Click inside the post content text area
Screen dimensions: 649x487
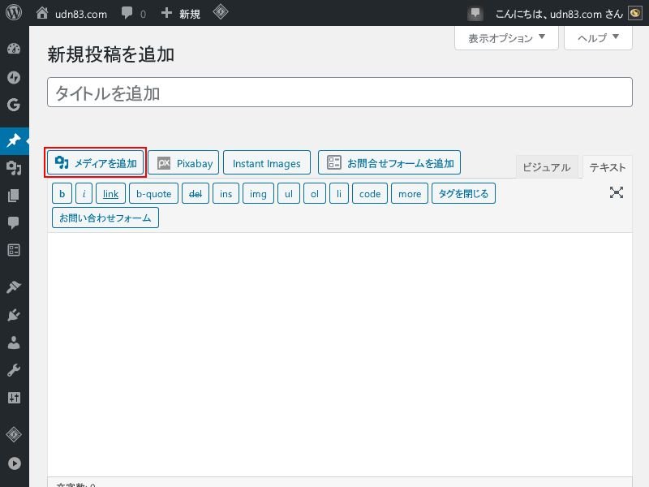tap(340, 355)
